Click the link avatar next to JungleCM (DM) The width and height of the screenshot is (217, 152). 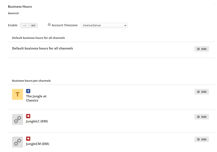pyautogui.click(x=17, y=142)
